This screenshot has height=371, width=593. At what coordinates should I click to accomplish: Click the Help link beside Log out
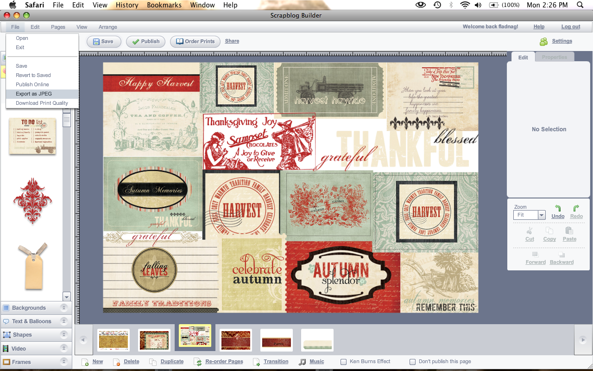539,27
